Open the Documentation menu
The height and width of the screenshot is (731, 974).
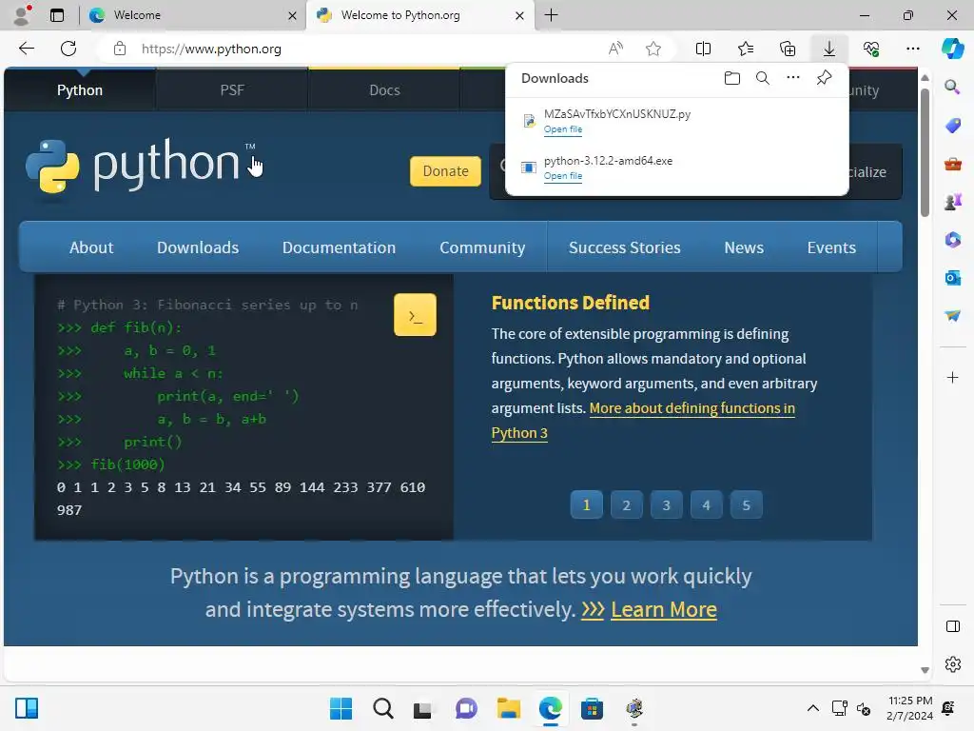(339, 247)
